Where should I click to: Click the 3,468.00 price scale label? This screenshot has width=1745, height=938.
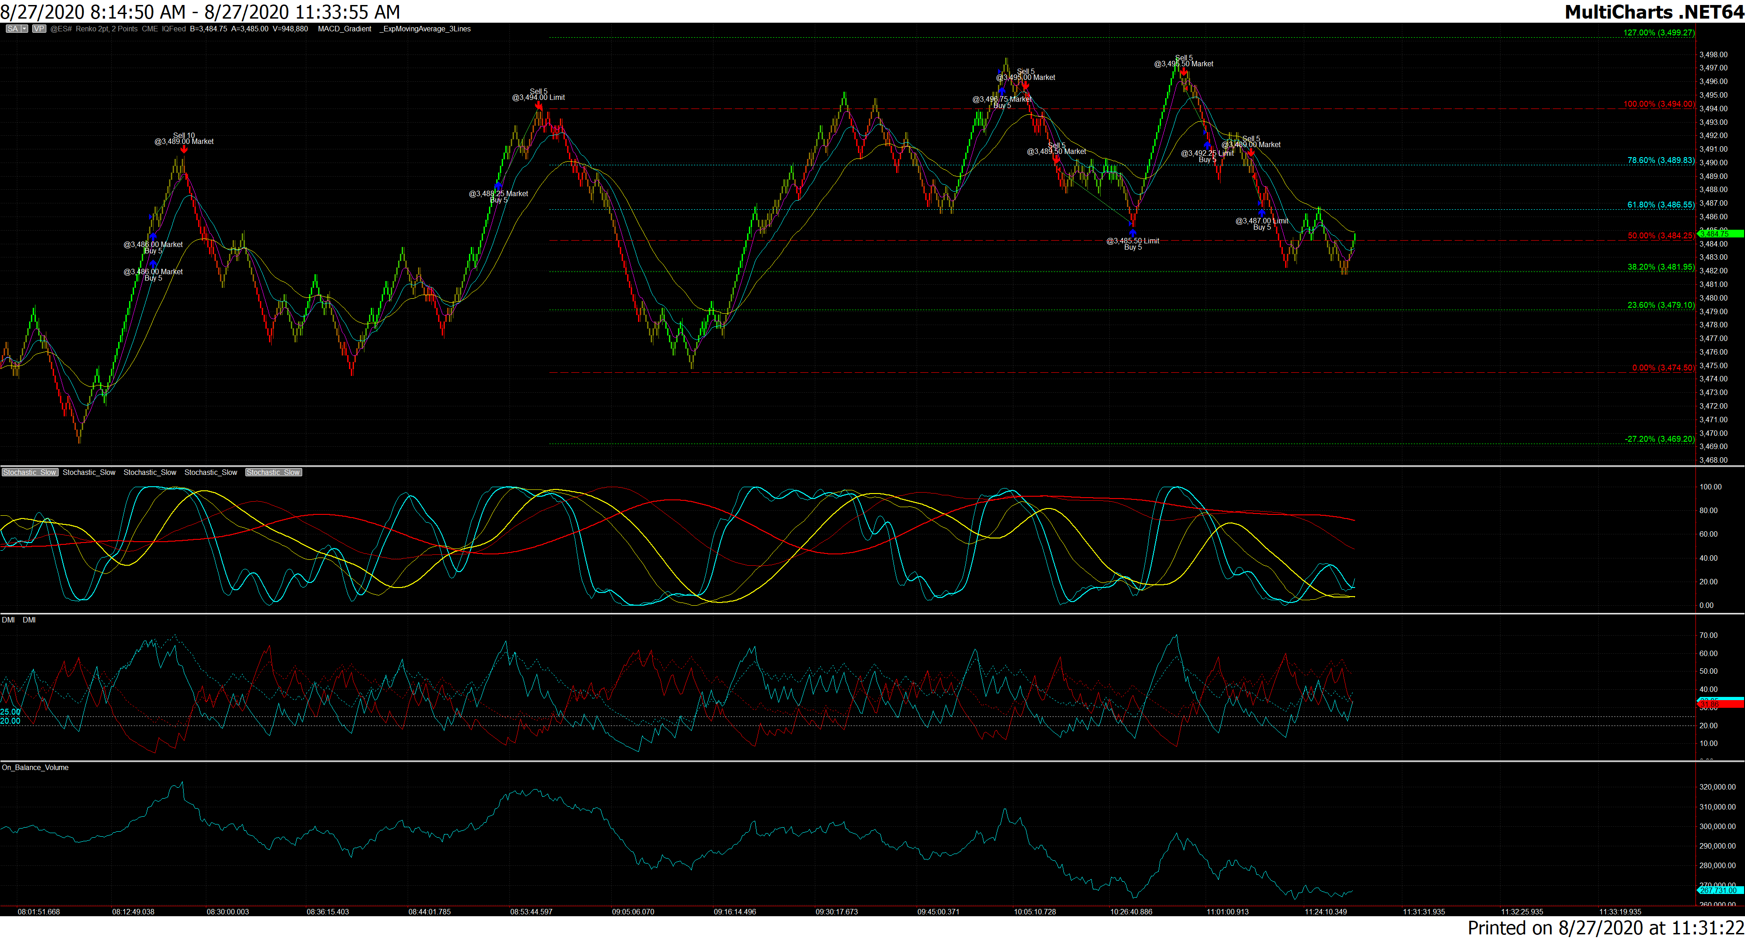(1713, 460)
